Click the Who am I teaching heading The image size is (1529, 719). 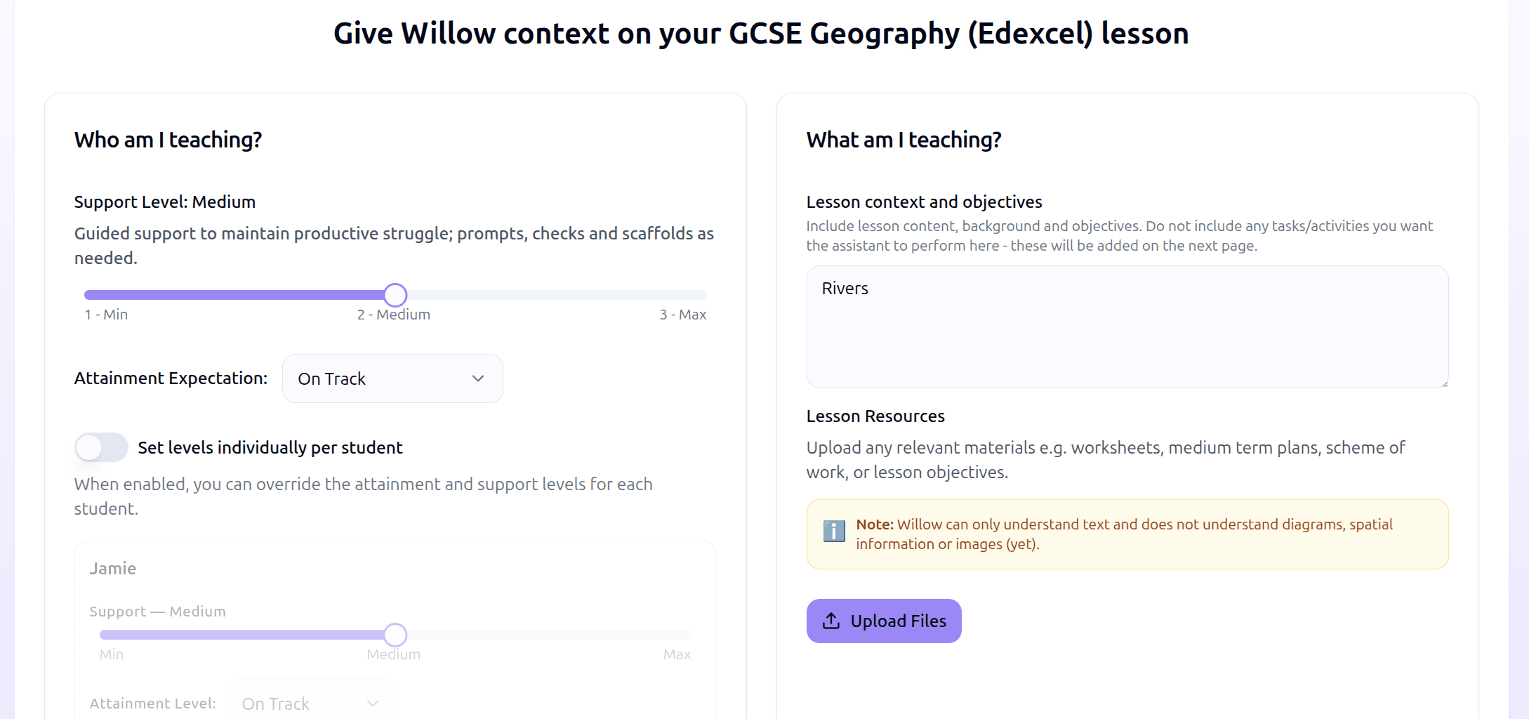tap(167, 140)
